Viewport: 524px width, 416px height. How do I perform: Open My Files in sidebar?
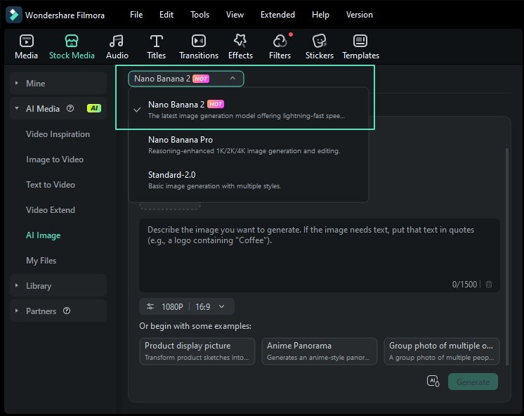click(41, 261)
